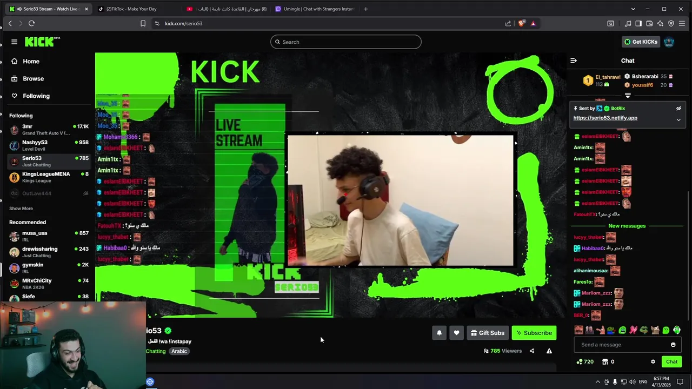Viewport: 692px width, 389px height.
Task: Open Brave VPN shield icon
Action: [671, 23]
